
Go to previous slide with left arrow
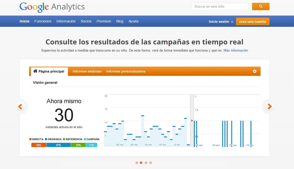(x=20, y=106)
